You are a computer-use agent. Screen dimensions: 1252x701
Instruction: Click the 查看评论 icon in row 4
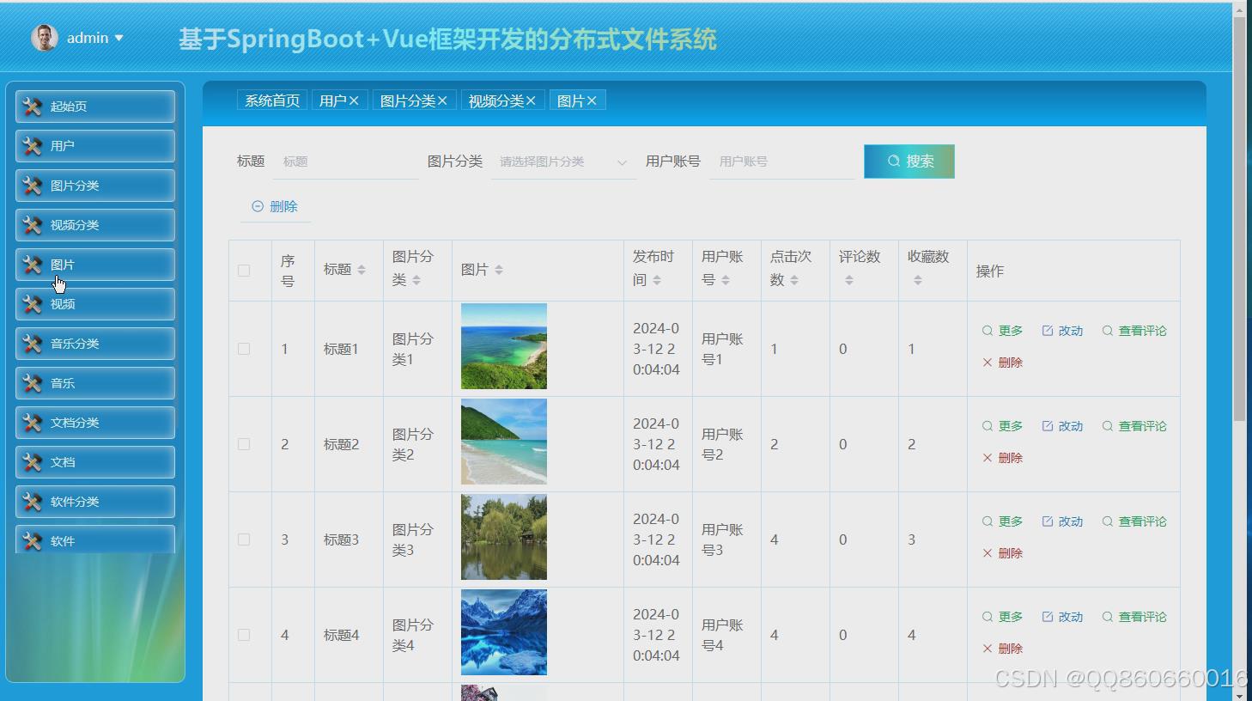pos(1108,616)
